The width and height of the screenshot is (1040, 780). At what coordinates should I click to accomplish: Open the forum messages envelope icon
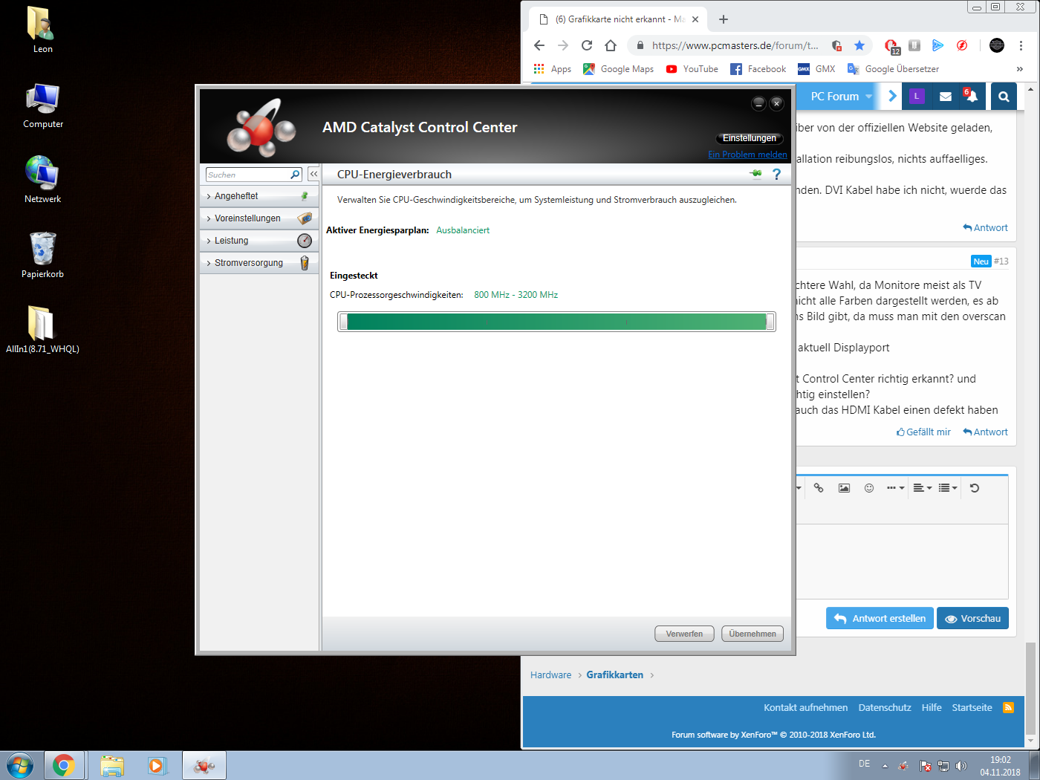[945, 97]
